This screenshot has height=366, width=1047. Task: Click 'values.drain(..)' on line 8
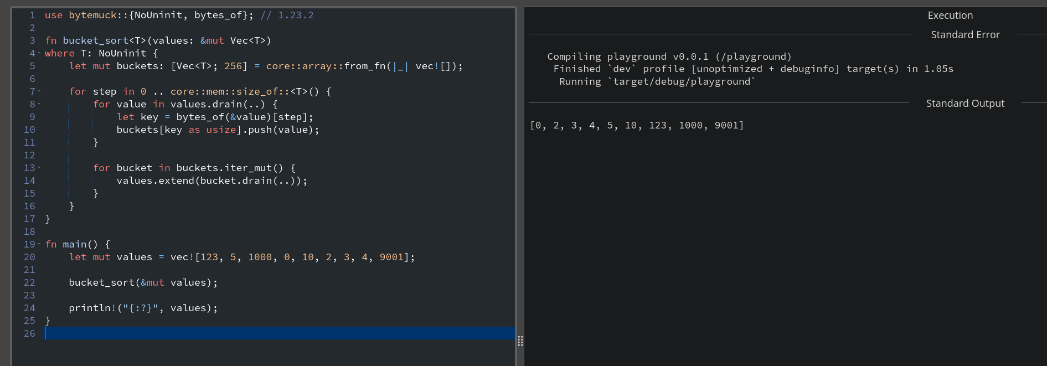point(218,104)
